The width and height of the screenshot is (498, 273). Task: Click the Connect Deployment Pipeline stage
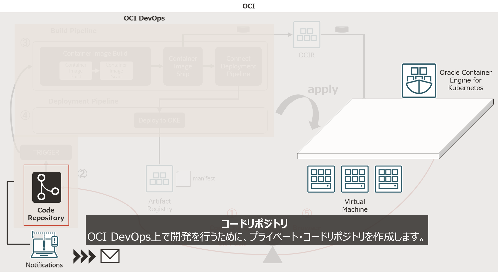pyautogui.click(x=238, y=66)
